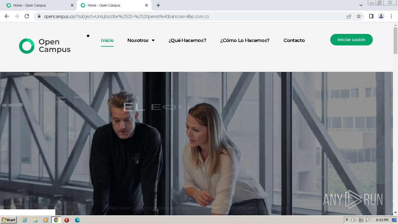Viewport: 398px width, 224px height.
Task: Open the Nosotros menu item
Action: coord(138,40)
